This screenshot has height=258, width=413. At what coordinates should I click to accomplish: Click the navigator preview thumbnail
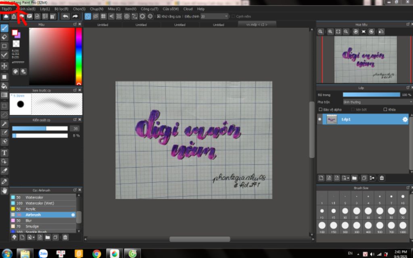(x=365, y=59)
